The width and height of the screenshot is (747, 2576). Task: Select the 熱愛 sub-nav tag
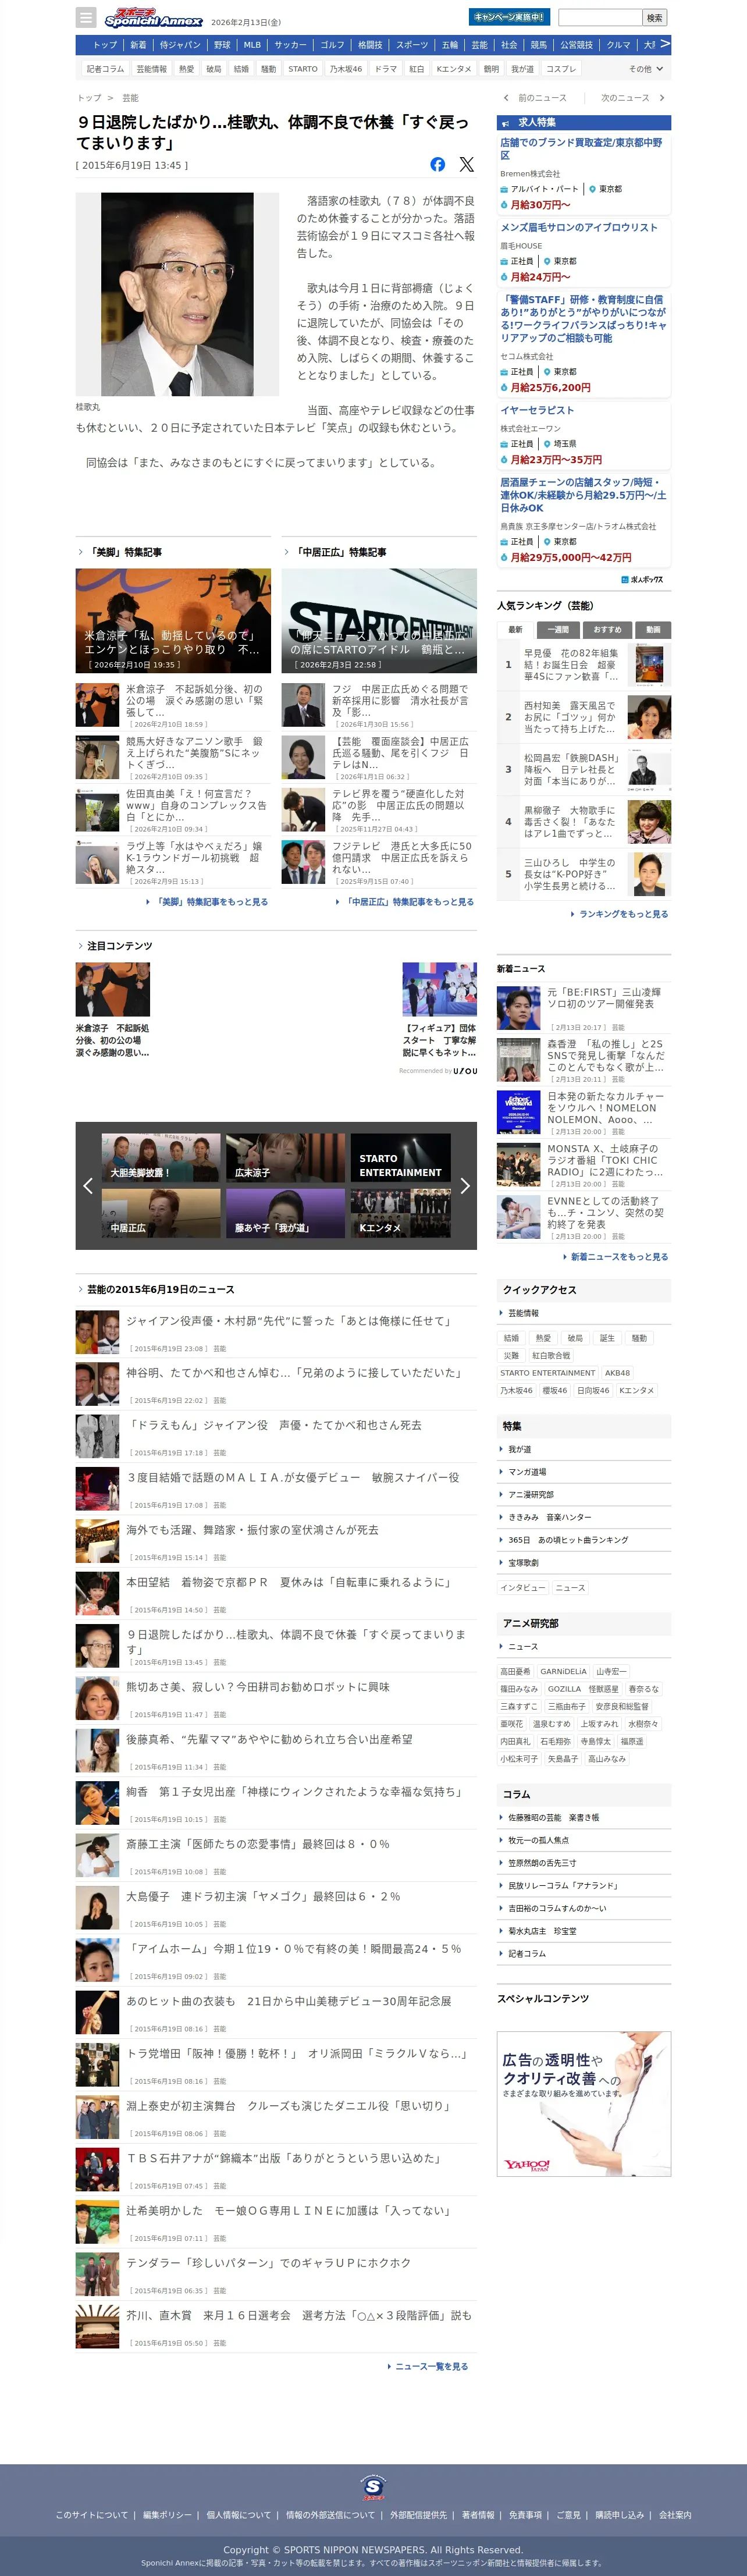(x=187, y=69)
